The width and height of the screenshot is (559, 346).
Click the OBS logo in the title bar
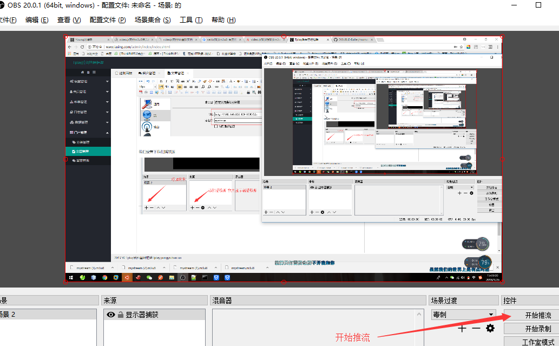2,5
